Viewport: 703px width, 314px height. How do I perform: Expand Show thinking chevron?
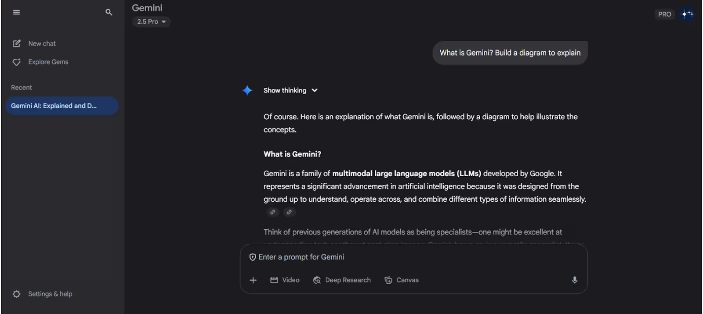tap(315, 90)
